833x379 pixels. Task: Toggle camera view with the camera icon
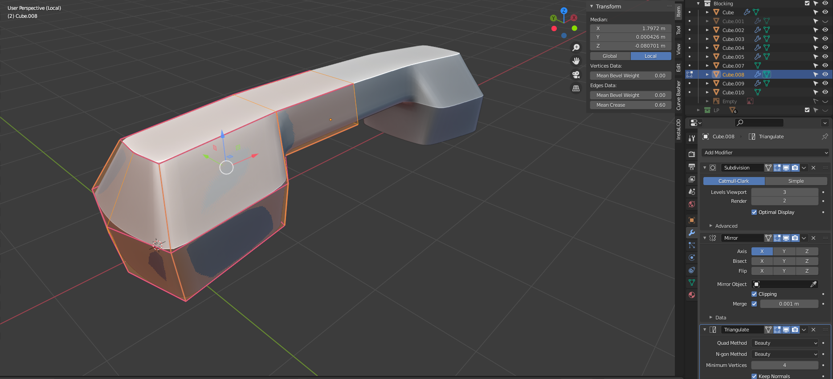click(x=576, y=75)
